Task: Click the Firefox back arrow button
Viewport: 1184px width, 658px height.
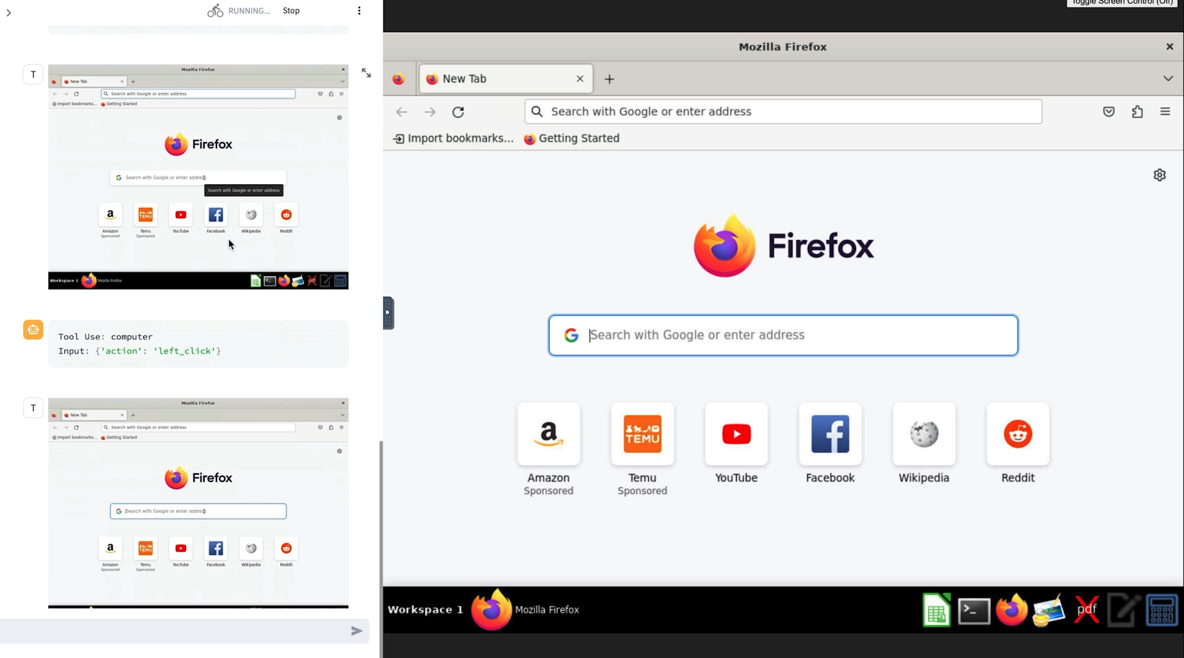Action: 402,112
